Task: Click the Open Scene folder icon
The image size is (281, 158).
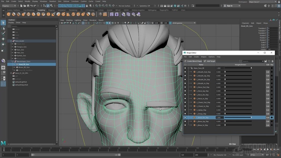Action: [x=25, y=6]
